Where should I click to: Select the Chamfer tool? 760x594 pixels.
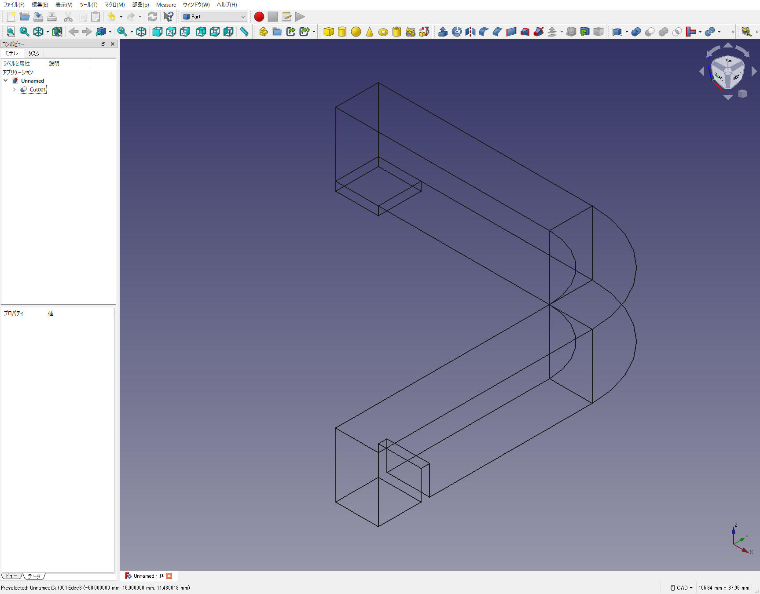498,32
